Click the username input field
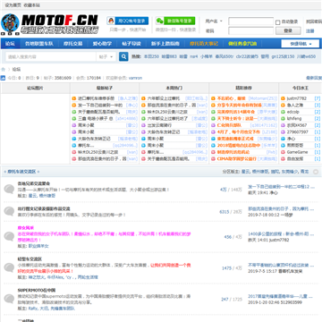The height and width of the screenshot is (322, 322). pos(250,21)
